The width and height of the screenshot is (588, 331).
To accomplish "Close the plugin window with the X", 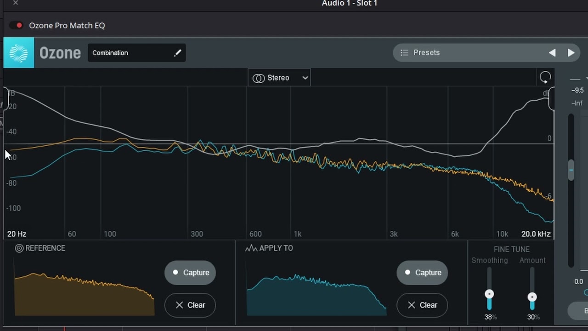I will pyautogui.click(x=16, y=3).
